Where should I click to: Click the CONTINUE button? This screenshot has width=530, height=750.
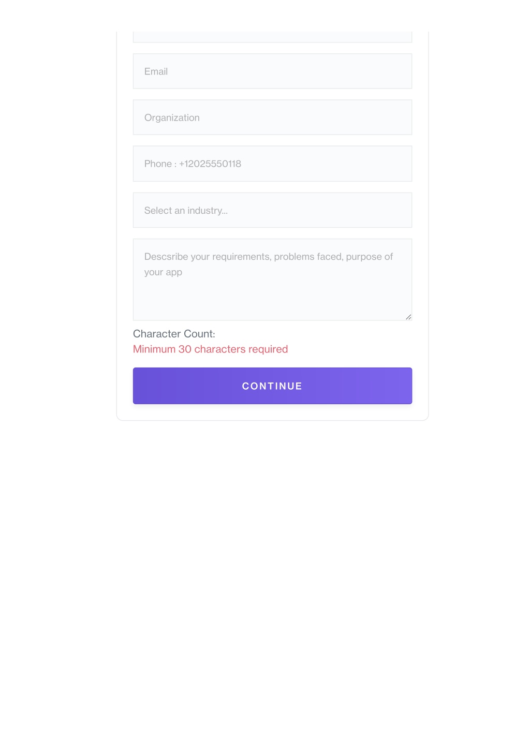pyautogui.click(x=272, y=386)
